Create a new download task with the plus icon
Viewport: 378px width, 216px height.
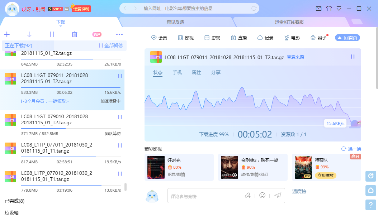coord(6,34)
